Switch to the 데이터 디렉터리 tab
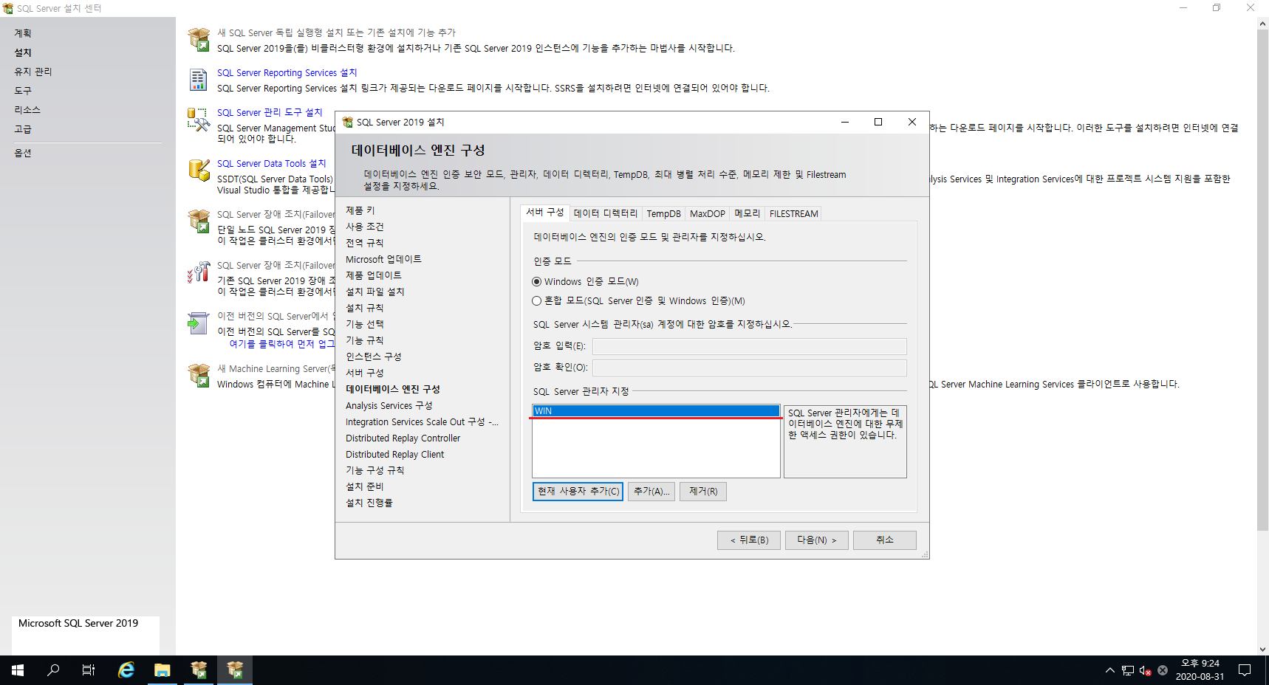This screenshot has width=1269, height=685. (x=606, y=213)
